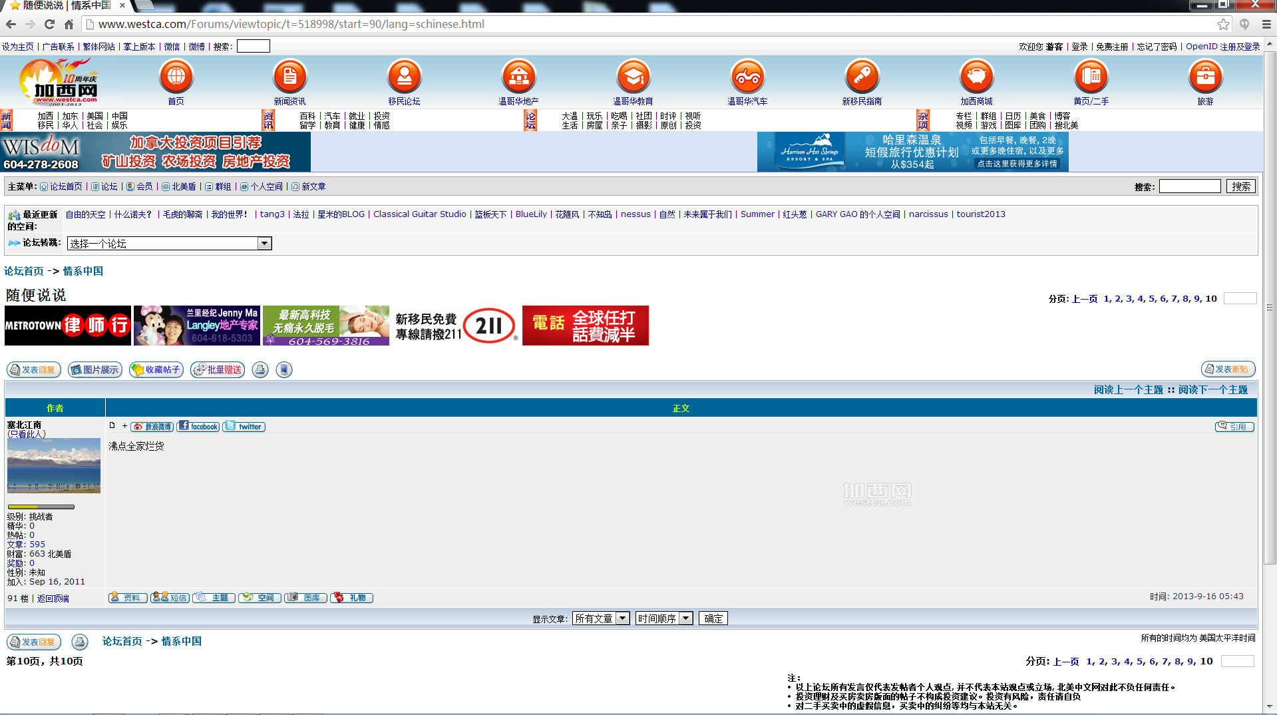Screen dimensions: 1277x715
Task: Reload the page with the browser refresh button
Action: tap(49, 24)
